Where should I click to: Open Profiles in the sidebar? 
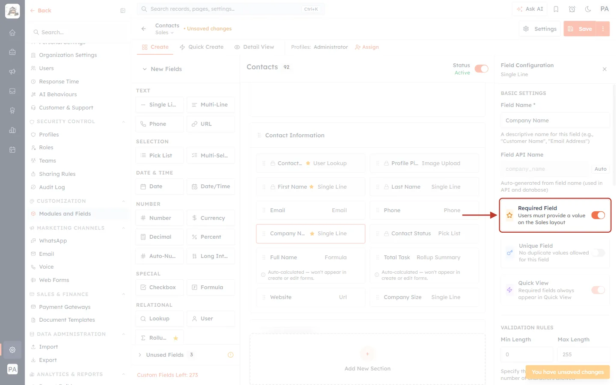49,134
